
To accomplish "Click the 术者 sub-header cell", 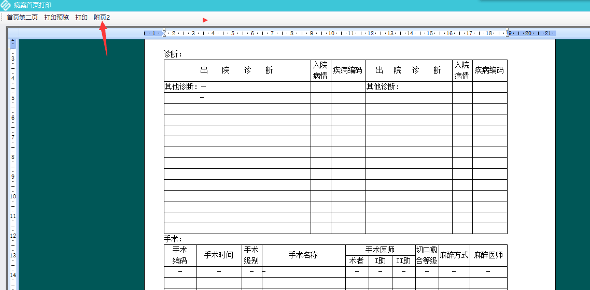I will click(x=357, y=260).
